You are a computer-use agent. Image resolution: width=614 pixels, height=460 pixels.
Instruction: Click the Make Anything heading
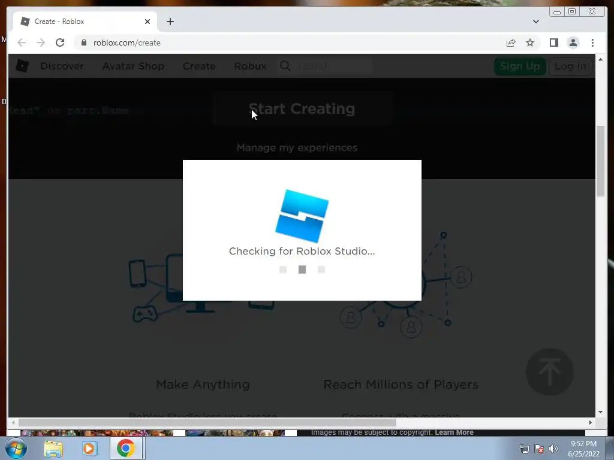203,385
